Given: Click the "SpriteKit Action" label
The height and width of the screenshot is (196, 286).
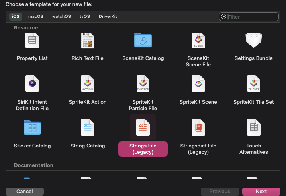Looking at the screenshot, I should [88, 102].
